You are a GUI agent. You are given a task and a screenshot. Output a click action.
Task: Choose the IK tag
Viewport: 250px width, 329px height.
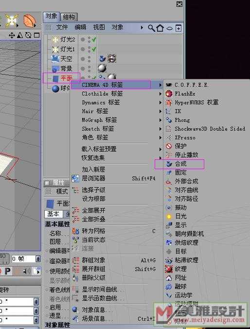tap(173, 111)
